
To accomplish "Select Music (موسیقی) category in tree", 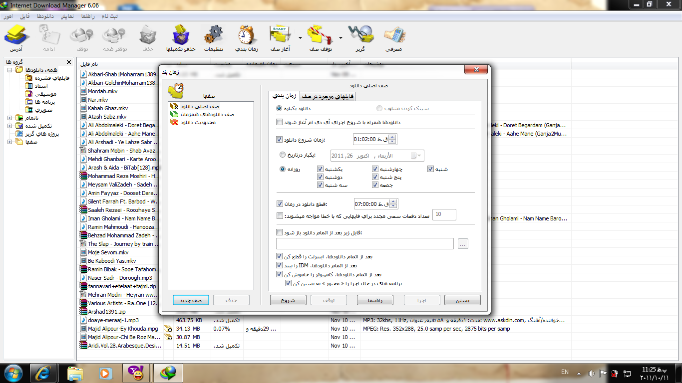I will coord(42,94).
